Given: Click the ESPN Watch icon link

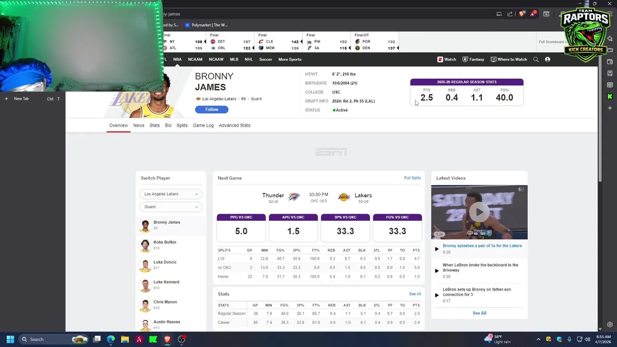Looking at the screenshot, I should point(446,59).
